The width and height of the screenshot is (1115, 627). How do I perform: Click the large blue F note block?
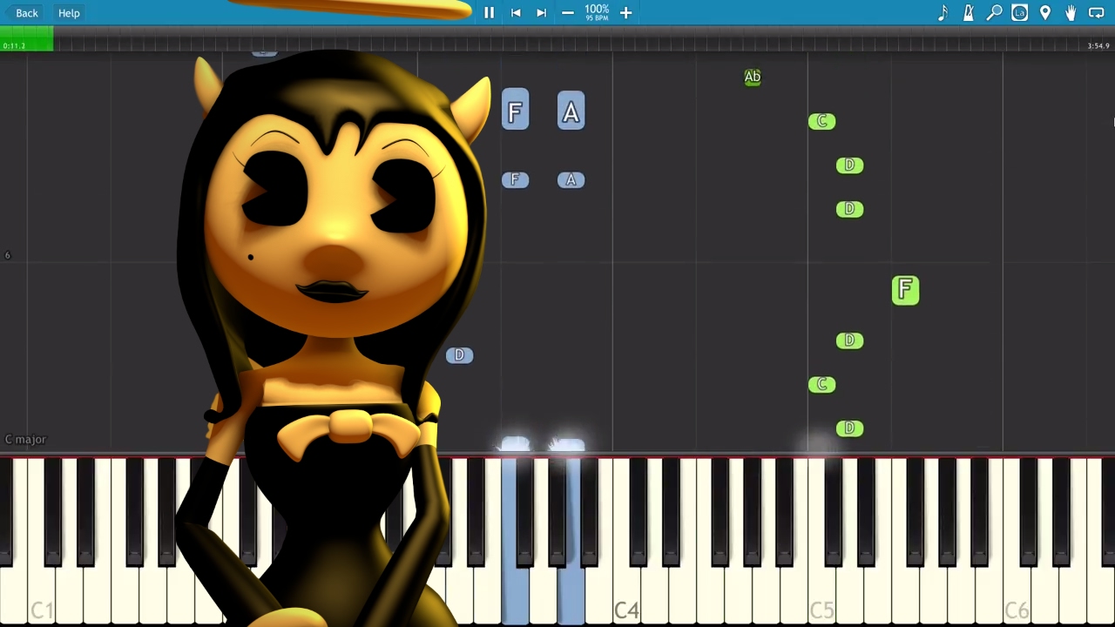[x=515, y=111]
